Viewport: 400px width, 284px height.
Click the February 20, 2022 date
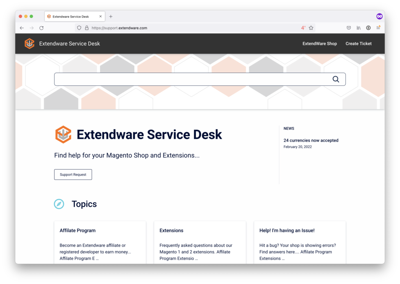[x=298, y=147]
